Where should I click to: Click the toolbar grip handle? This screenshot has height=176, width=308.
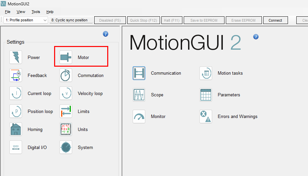click(x=2, y=20)
